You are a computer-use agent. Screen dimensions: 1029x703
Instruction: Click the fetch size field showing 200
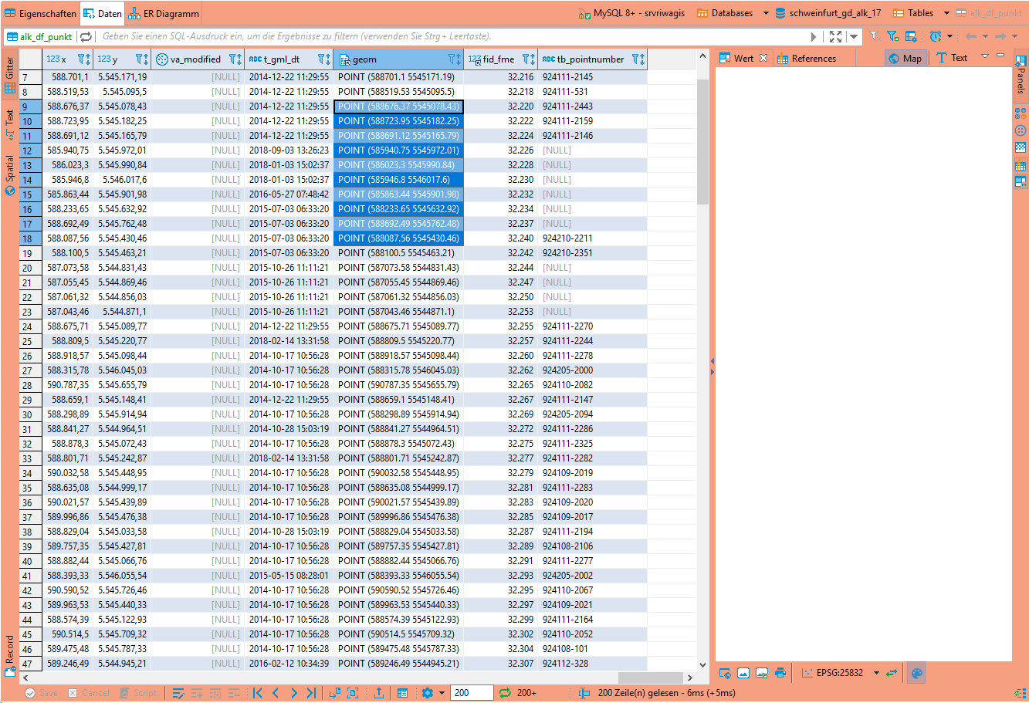[x=472, y=693]
